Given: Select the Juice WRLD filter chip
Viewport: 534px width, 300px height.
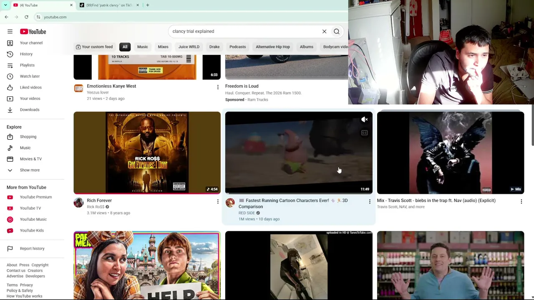Looking at the screenshot, I should (189, 47).
